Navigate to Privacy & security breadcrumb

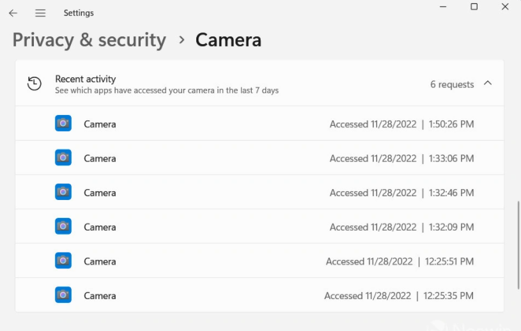pyautogui.click(x=89, y=40)
